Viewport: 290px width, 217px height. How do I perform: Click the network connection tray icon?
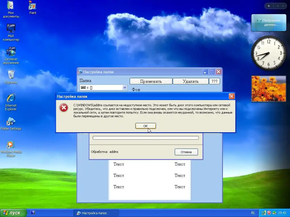coord(274,213)
